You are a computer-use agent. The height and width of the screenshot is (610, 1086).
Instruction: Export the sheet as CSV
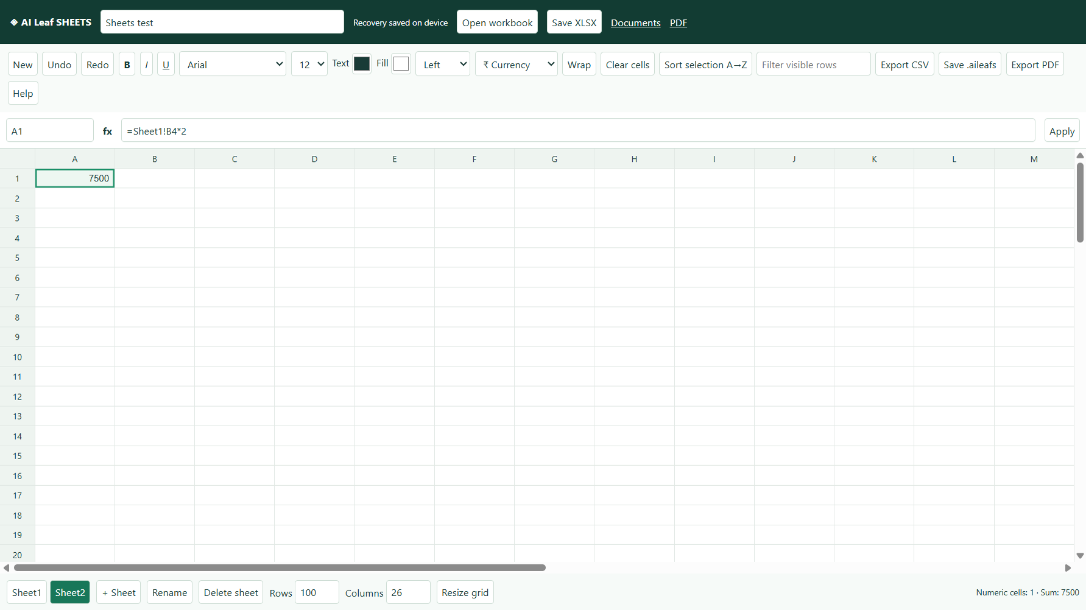[904, 64]
